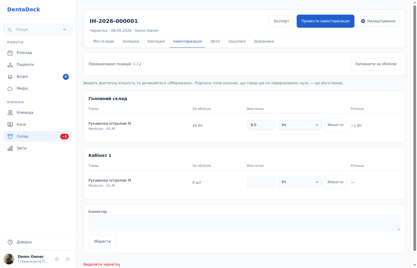The height and width of the screenshot is (268, 417).
Task: Click Заповнити за обліком button
Action: pos(376,64)
